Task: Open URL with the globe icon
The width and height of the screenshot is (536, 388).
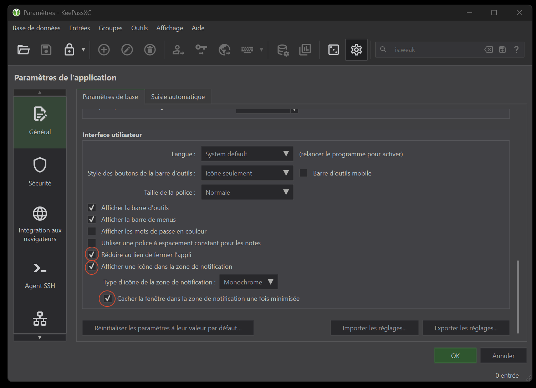Action: pyautogui.click(x=224, y=50)
